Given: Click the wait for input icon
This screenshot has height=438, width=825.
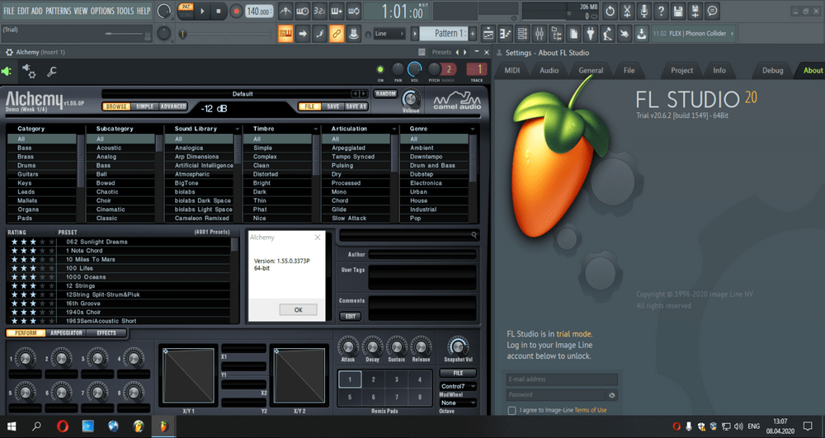Looking at the screenshot, I should point(303,11).
